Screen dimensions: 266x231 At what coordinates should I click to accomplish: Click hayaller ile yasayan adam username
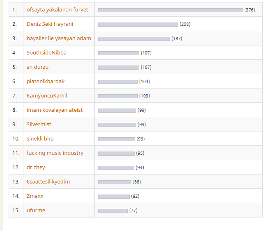(x=59, y=38)
